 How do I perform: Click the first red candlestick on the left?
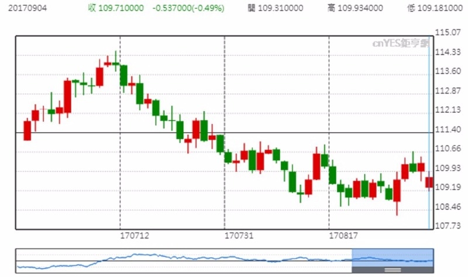pos(27,130)
